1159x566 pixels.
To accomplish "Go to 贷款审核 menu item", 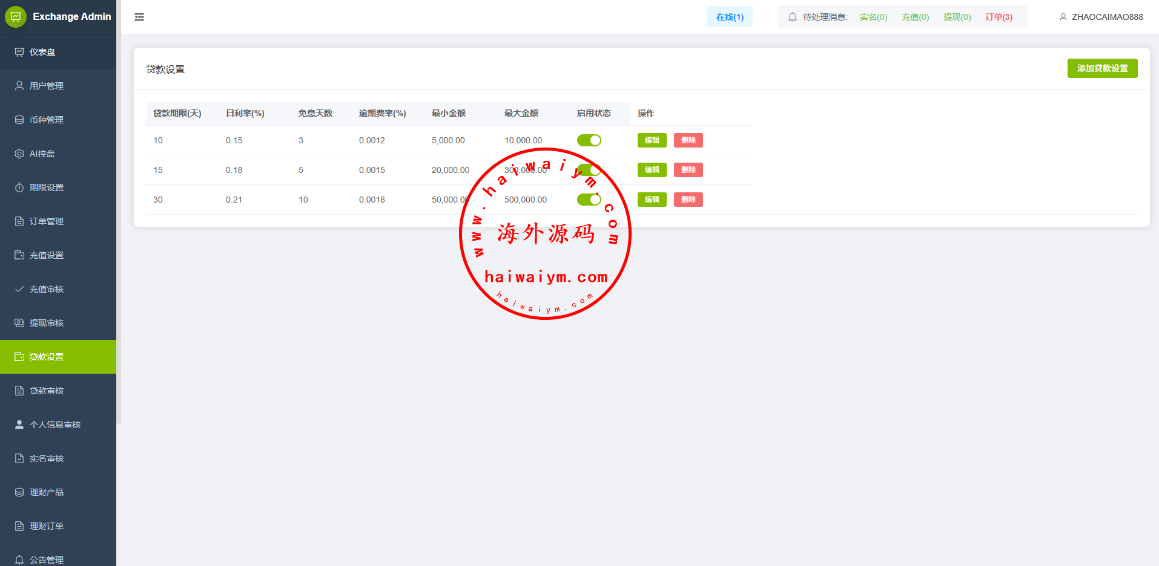I will click(x=47, y=391).
